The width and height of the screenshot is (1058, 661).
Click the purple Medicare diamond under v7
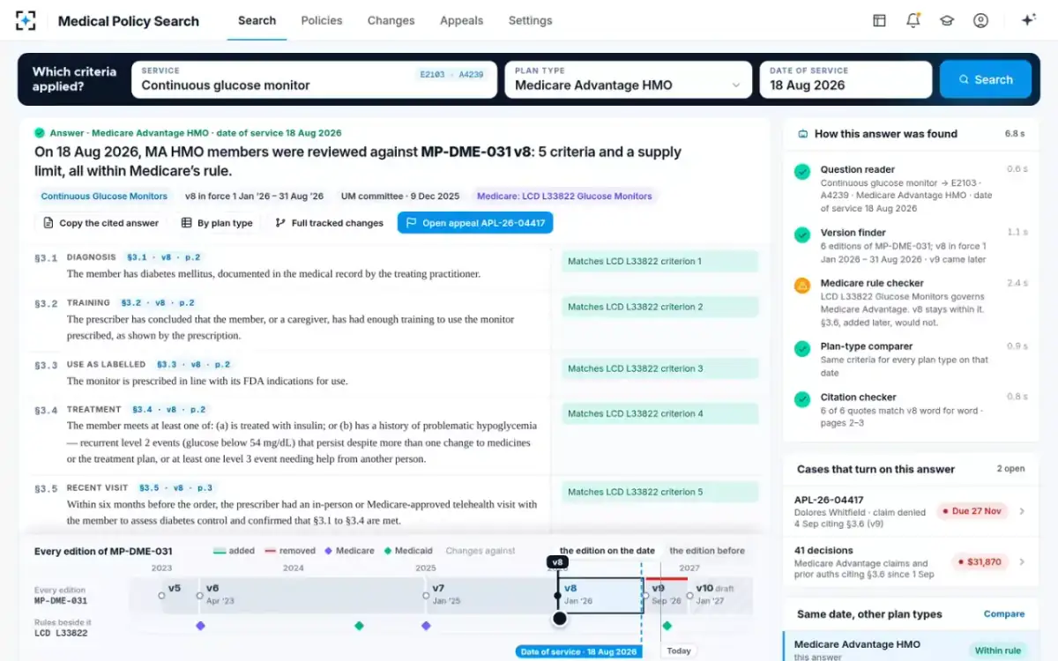click(x=426, y=626)
